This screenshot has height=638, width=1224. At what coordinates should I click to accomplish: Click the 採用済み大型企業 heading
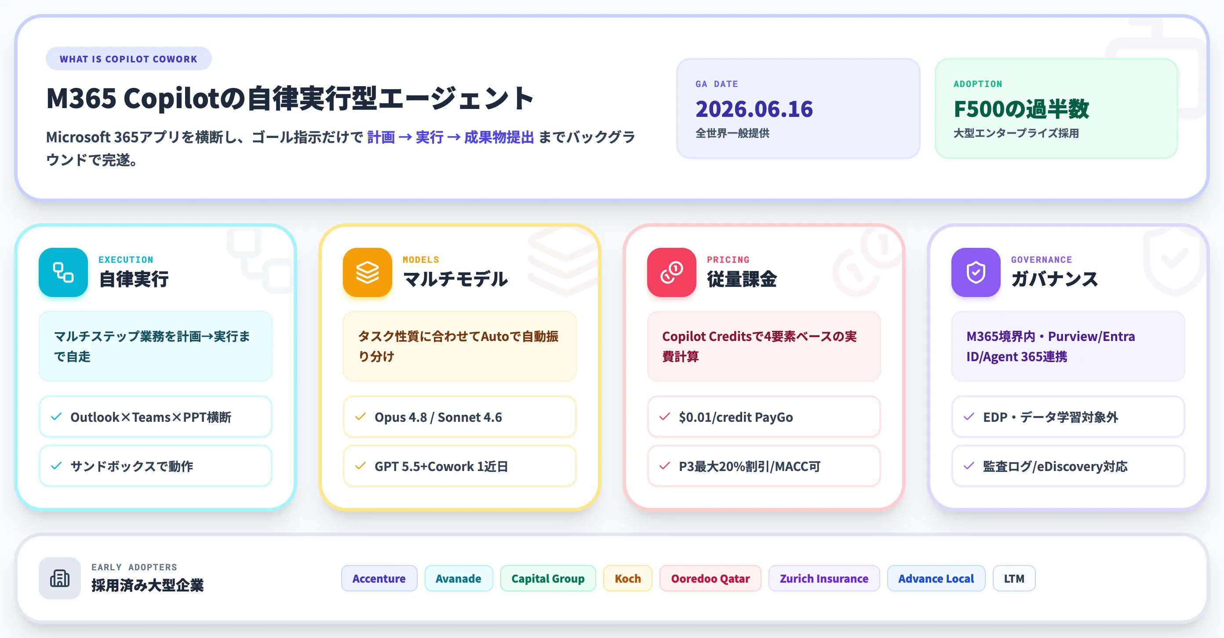point(147,585)
